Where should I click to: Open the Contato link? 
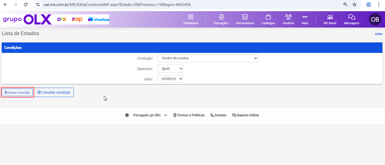point(218,115)
